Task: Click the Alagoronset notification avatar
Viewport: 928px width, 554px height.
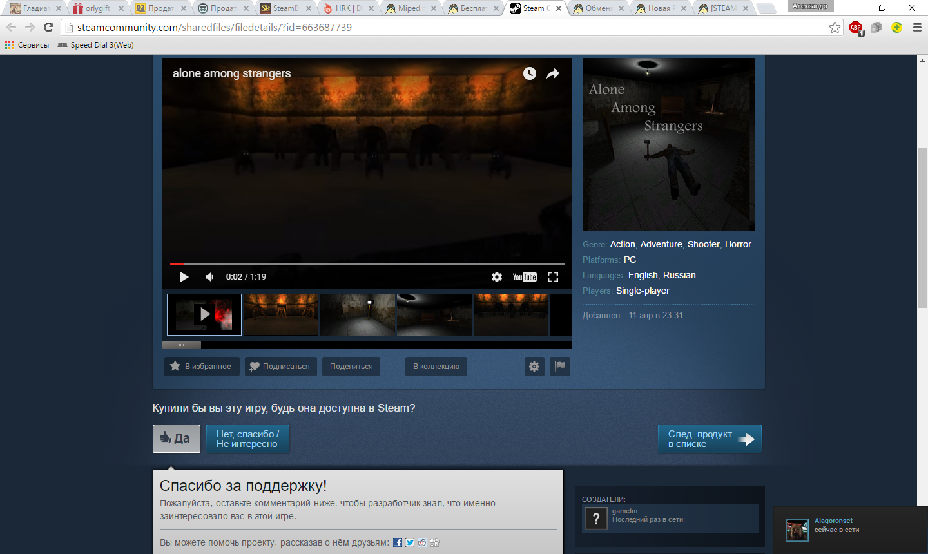Action: point(797,530)
